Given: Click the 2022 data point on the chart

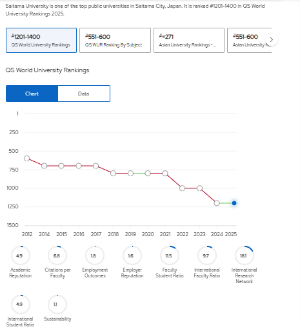Looking at the screenshot, I should point(182,188).
